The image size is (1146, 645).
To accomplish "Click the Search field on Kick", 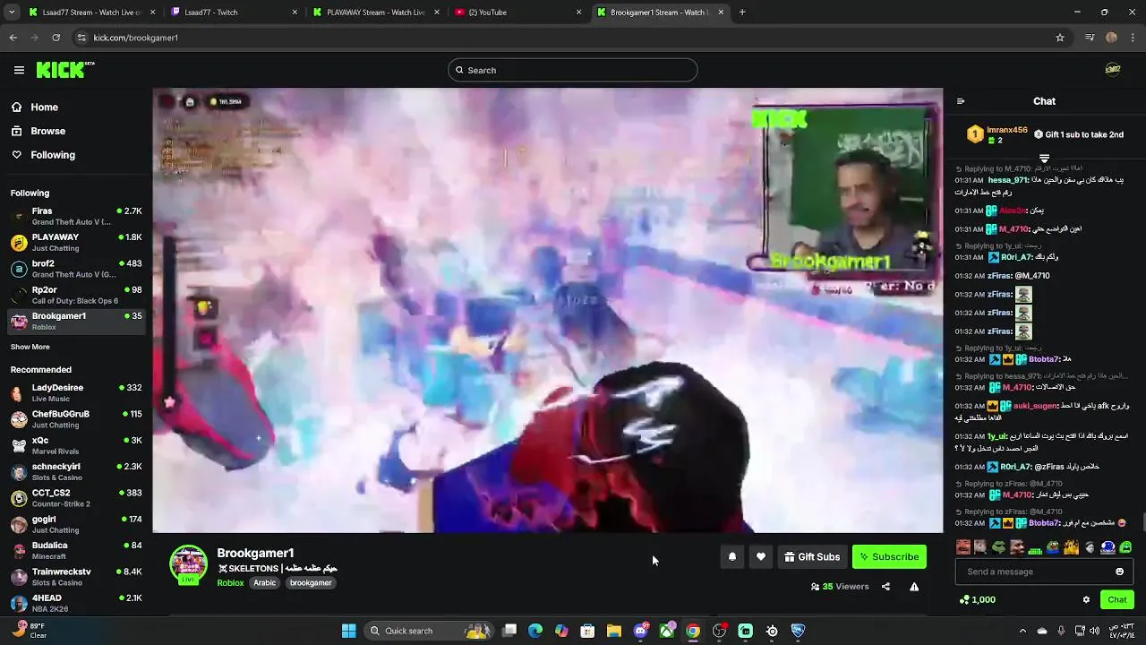I will [572, 70].
